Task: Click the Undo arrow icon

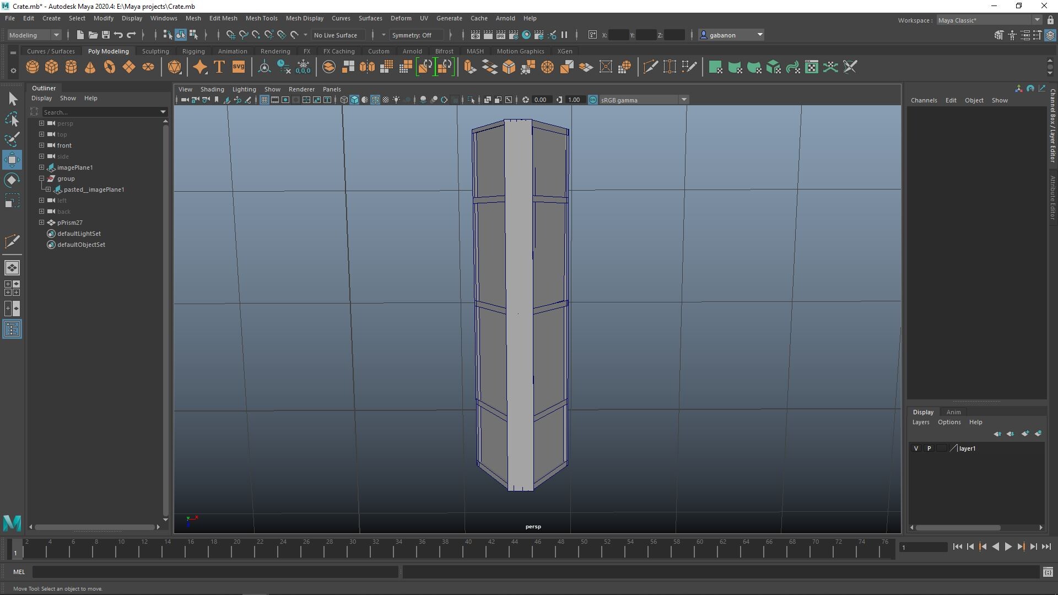Action: pyautogui.click(x=118, y=35)
